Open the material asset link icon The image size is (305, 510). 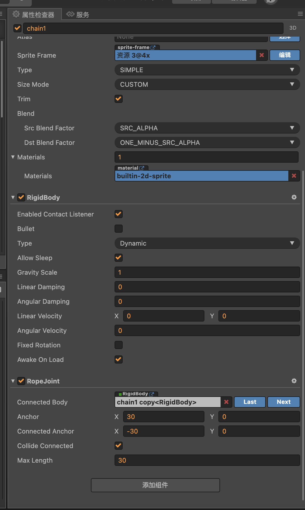click(142, 168)
